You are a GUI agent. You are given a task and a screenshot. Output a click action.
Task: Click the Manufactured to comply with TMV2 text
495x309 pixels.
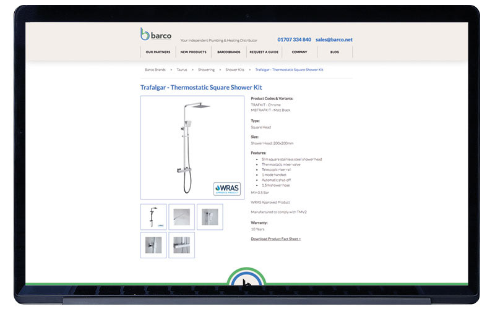pos(279,212)
